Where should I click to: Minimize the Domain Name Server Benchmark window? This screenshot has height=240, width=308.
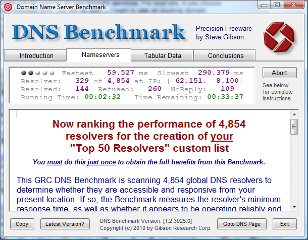tap(264, 5)
